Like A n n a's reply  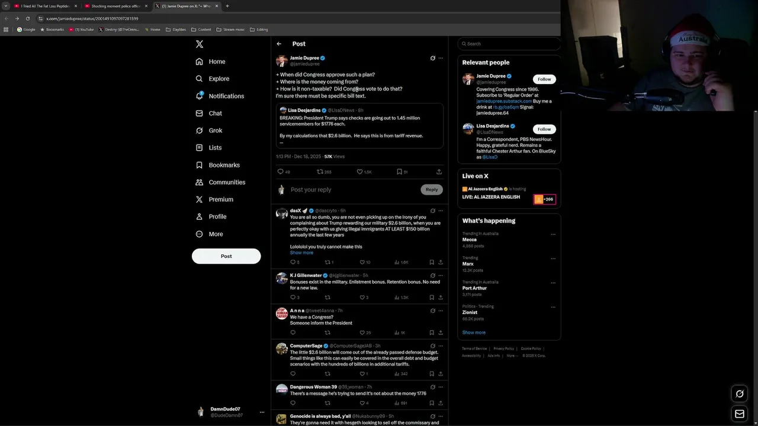pyautogui.click(x=362, y=333)
